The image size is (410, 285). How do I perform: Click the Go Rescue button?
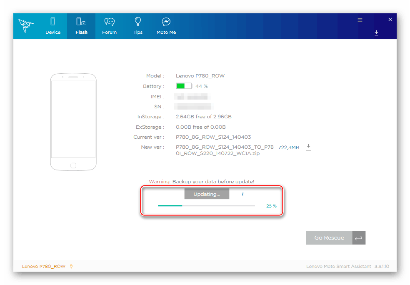pos(329,237)
